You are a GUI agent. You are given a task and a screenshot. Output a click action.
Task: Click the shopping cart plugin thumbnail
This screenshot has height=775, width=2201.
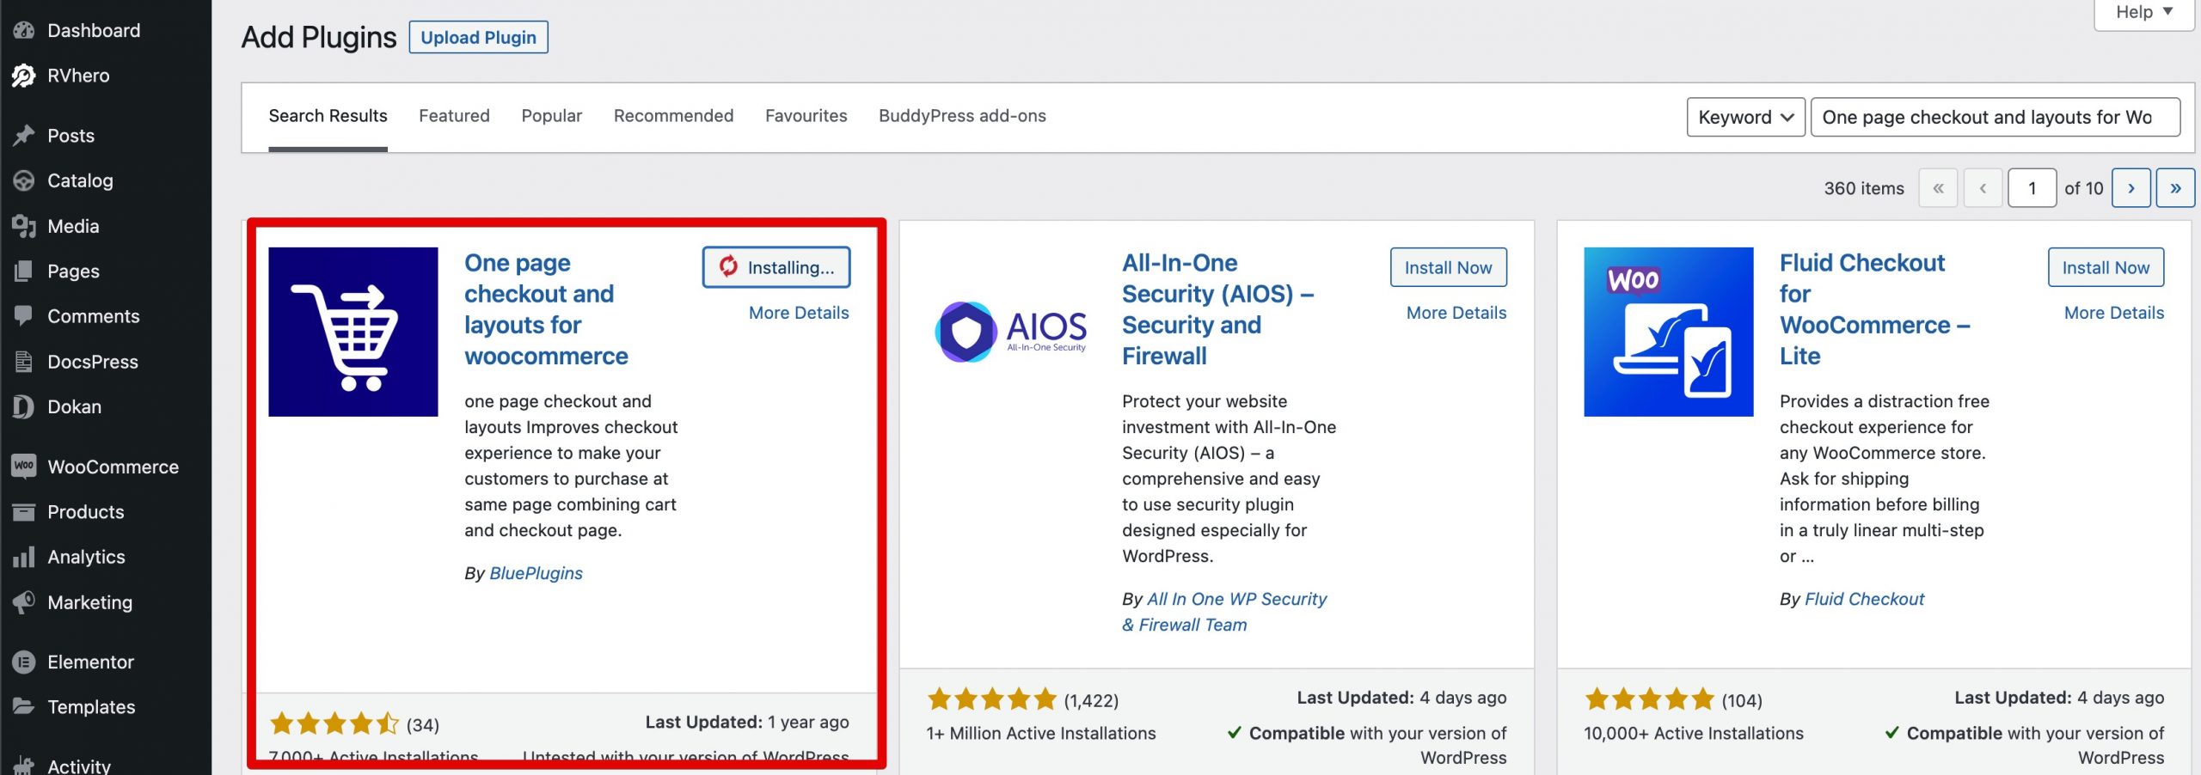click(353, 332)
